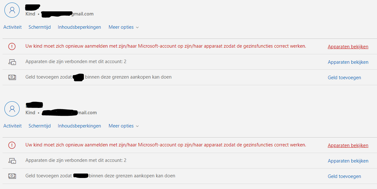This screenshot has width=377, height=189.
Task: Click the second connected devices icon
Action: pyautogui.click(x=12, y=161)
